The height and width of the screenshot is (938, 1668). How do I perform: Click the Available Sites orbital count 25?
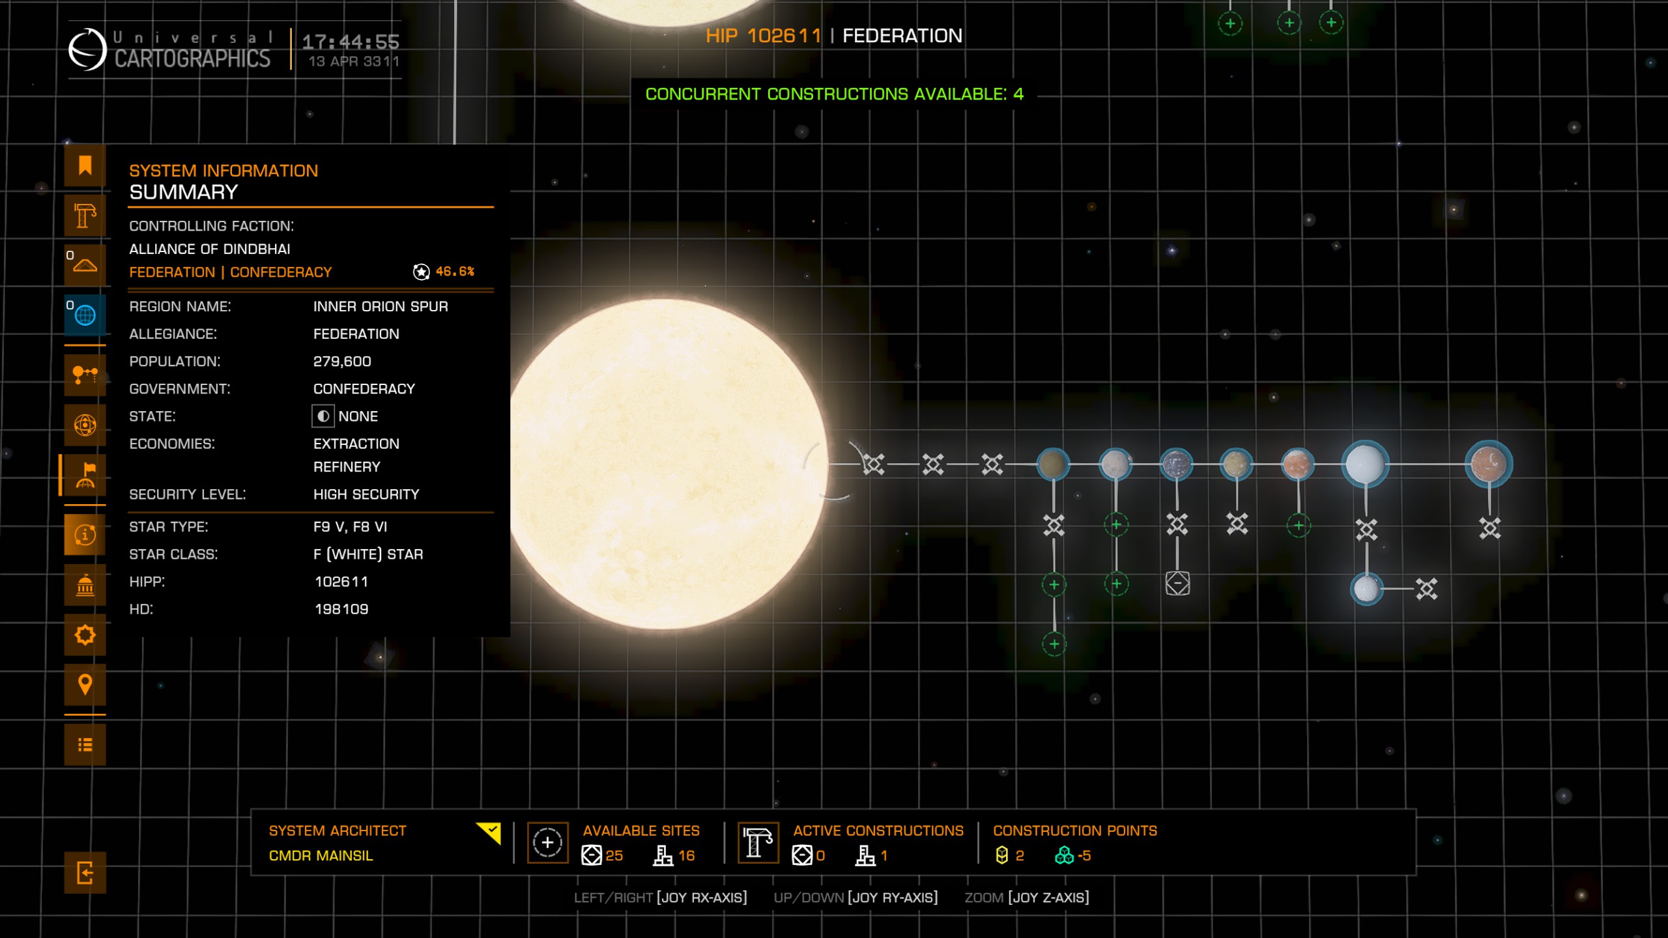(x=614, y=855)
